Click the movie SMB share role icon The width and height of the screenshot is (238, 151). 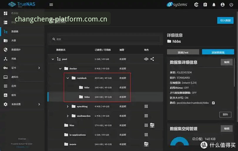[146, 144]
